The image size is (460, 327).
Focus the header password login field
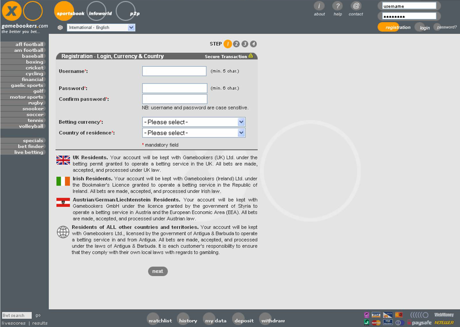409,16
